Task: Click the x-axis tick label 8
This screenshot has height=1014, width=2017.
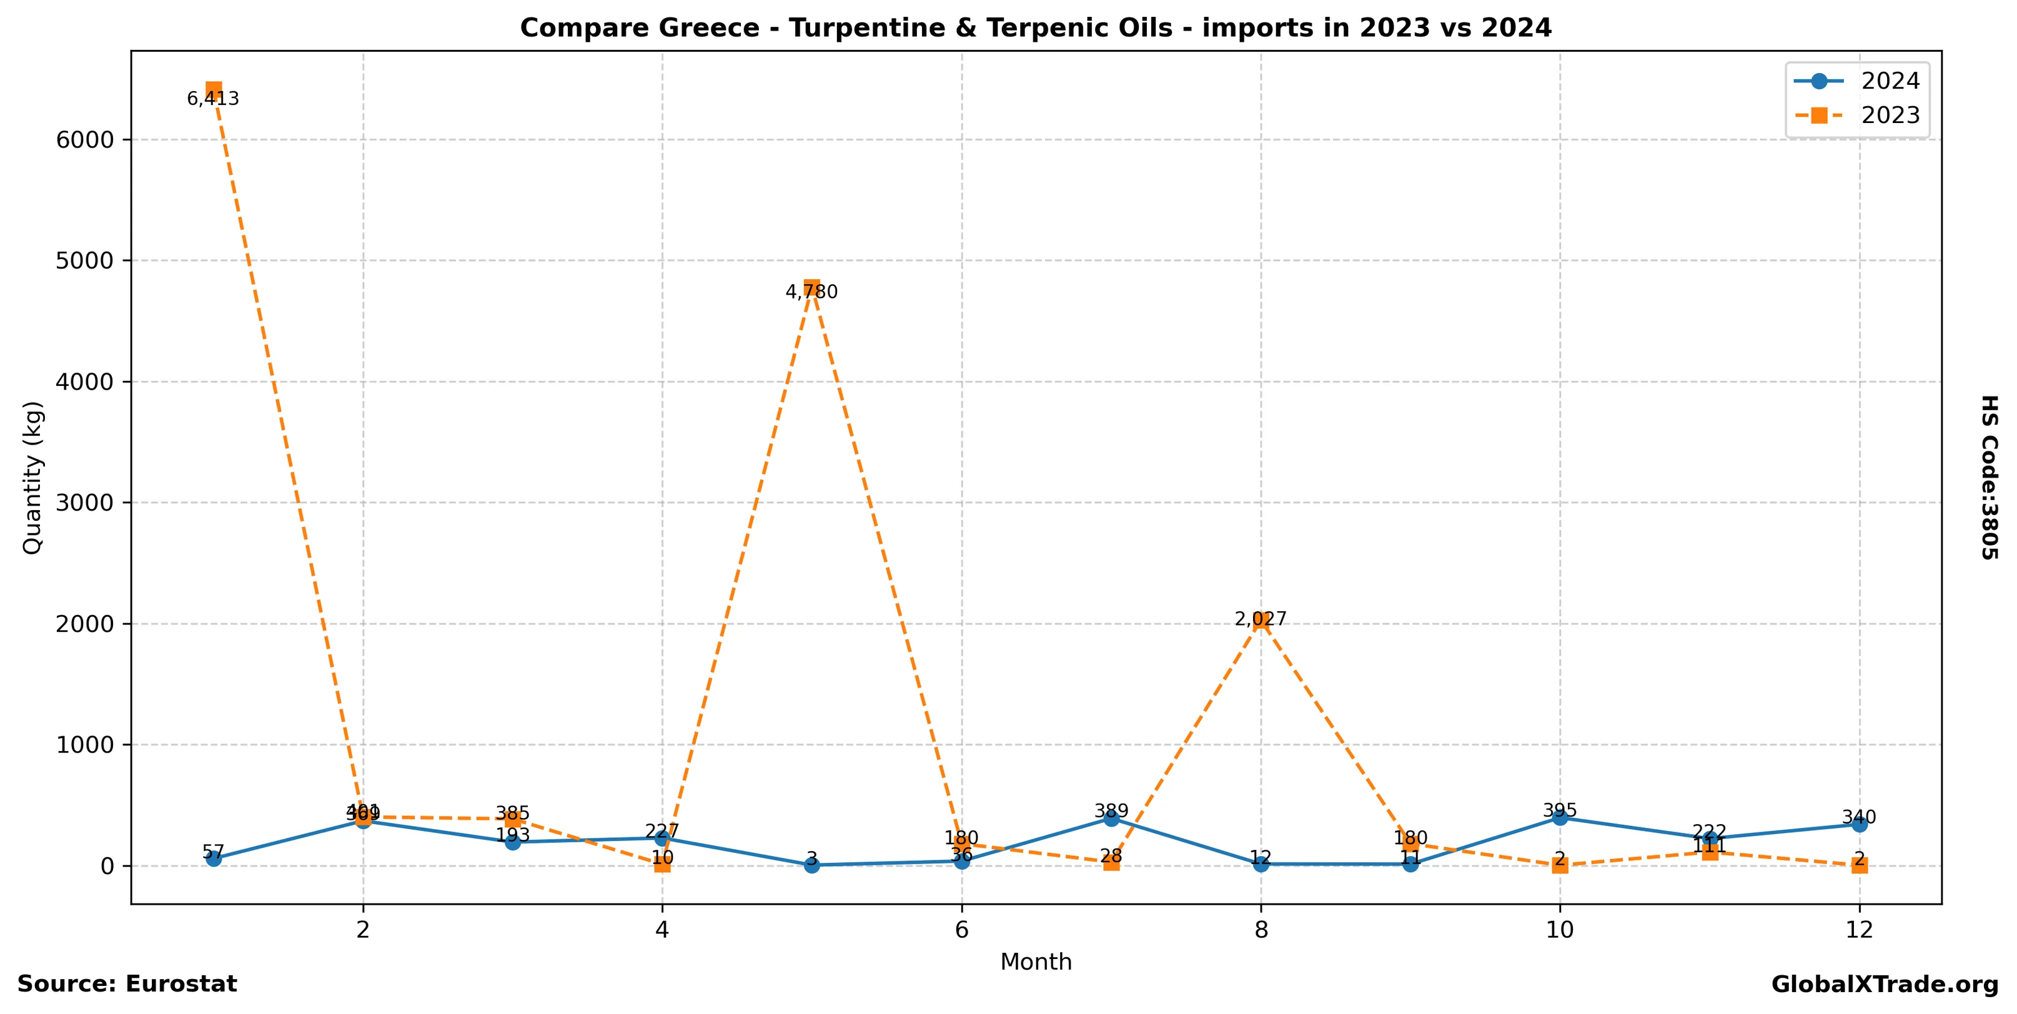Action: 1261,930
